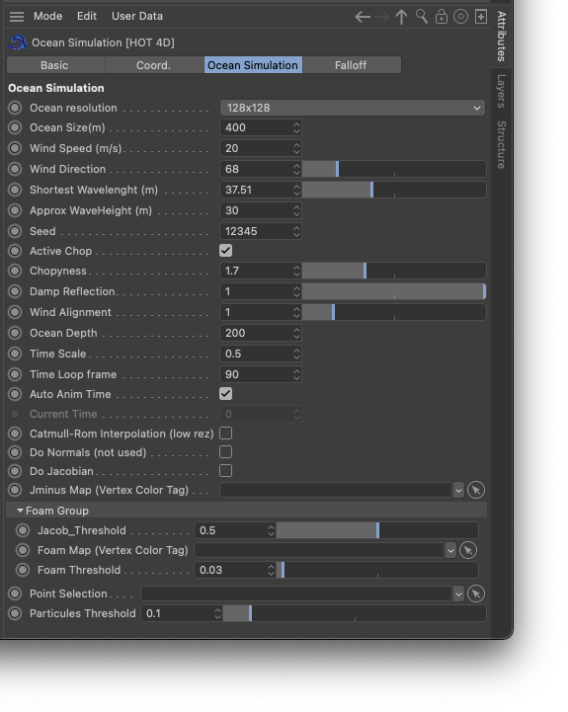Collapse the Foam Group section
Image resolution: width=568 pixels, height=712 pixels.
tap(20, 511)
